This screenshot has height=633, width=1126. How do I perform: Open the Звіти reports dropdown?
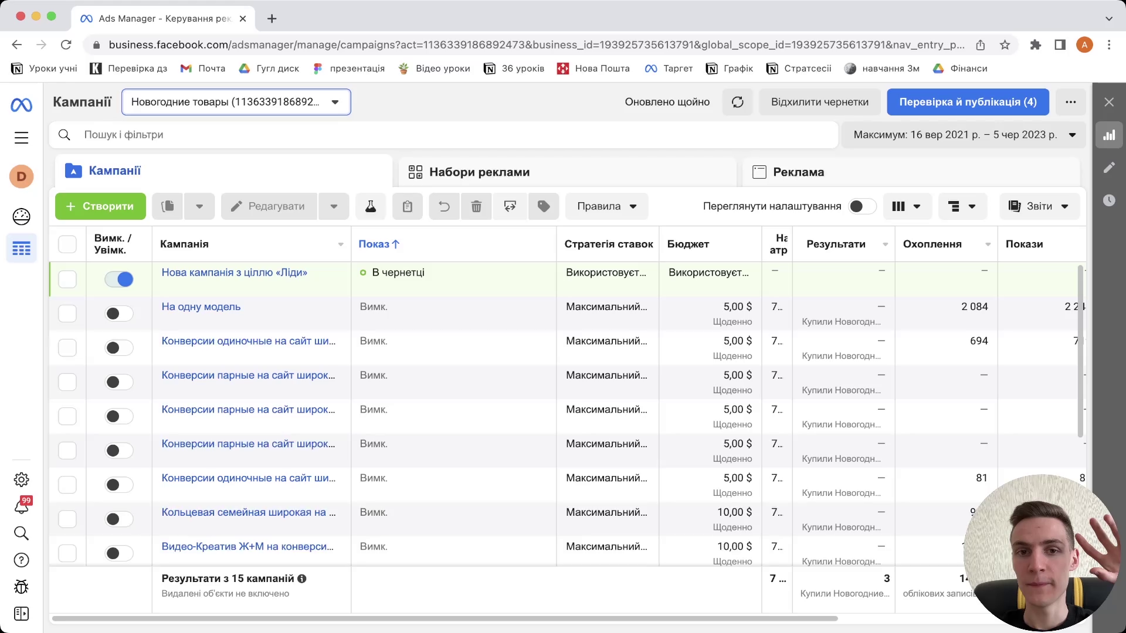click(1039, 206)
